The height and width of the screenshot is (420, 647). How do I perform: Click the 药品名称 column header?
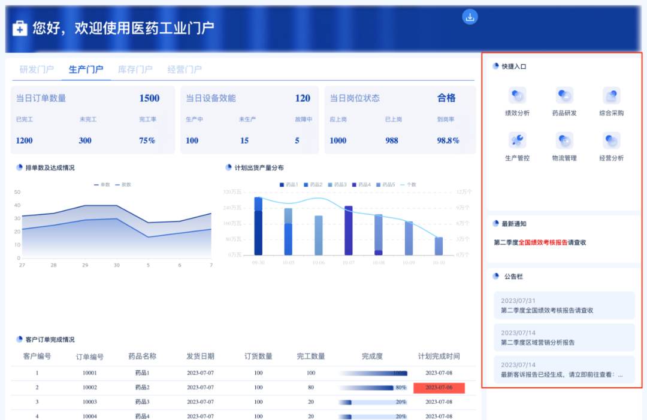click(142, 356)
